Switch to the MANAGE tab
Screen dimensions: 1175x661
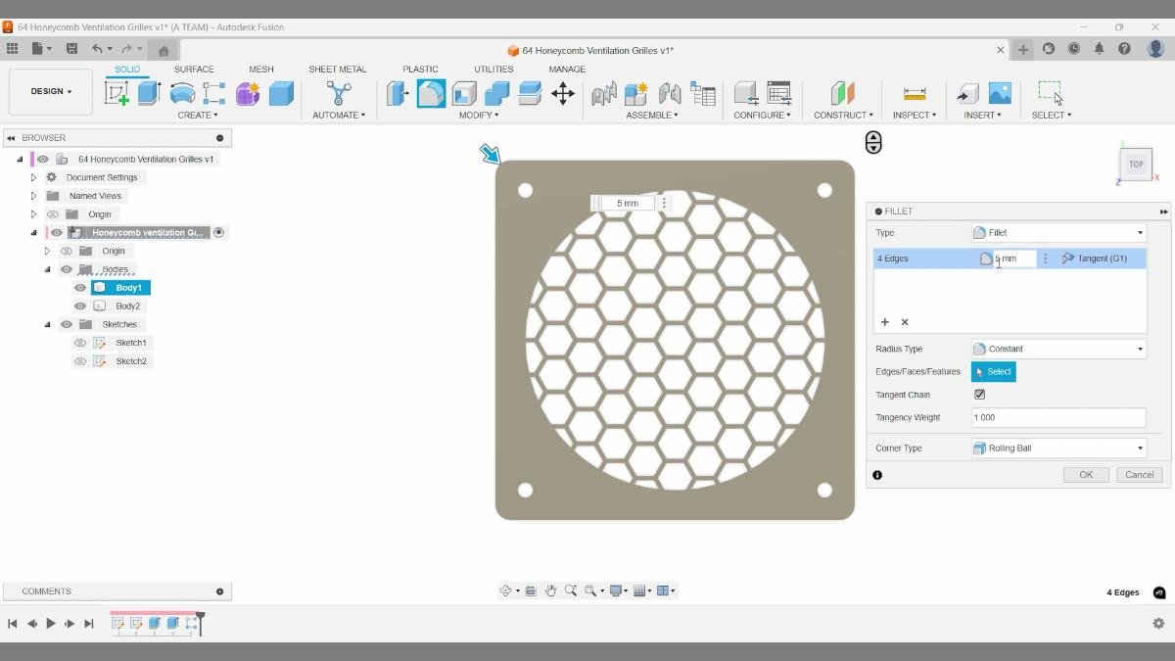point(567,70)
